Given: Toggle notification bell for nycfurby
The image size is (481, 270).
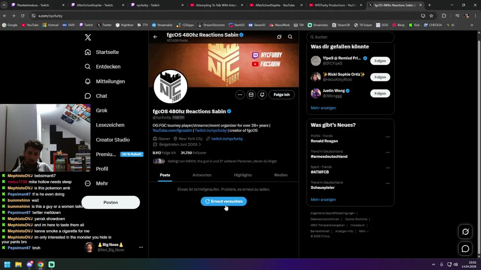Looking at the screenshot, I should point(262,95).
